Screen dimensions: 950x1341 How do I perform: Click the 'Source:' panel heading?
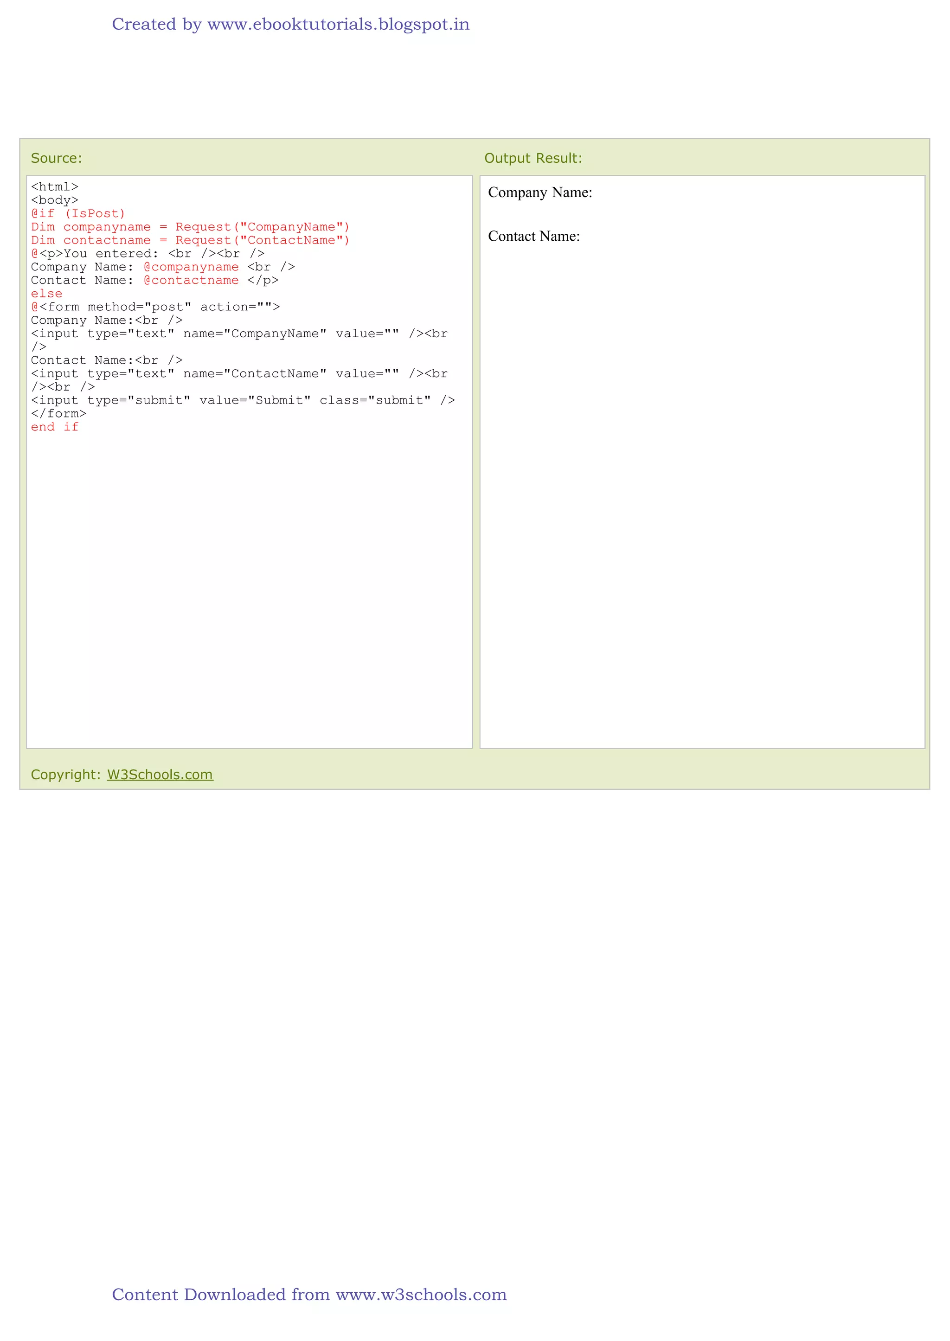point(56,158)
